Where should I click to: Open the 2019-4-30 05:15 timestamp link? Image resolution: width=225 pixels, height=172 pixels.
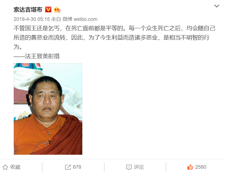pos(32,19)
